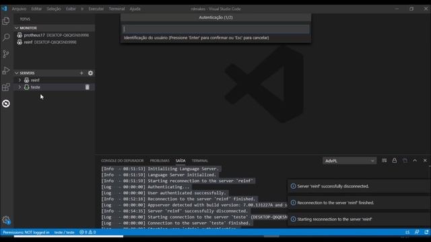Click 'Server reinf successfully disconnected' notification text
This screenshot has width=431, height=242.
pos(333,186)
